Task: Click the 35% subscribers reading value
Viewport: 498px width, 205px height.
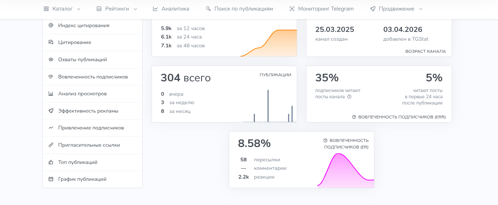Action: pyautogui.click(x=327, y=78)
